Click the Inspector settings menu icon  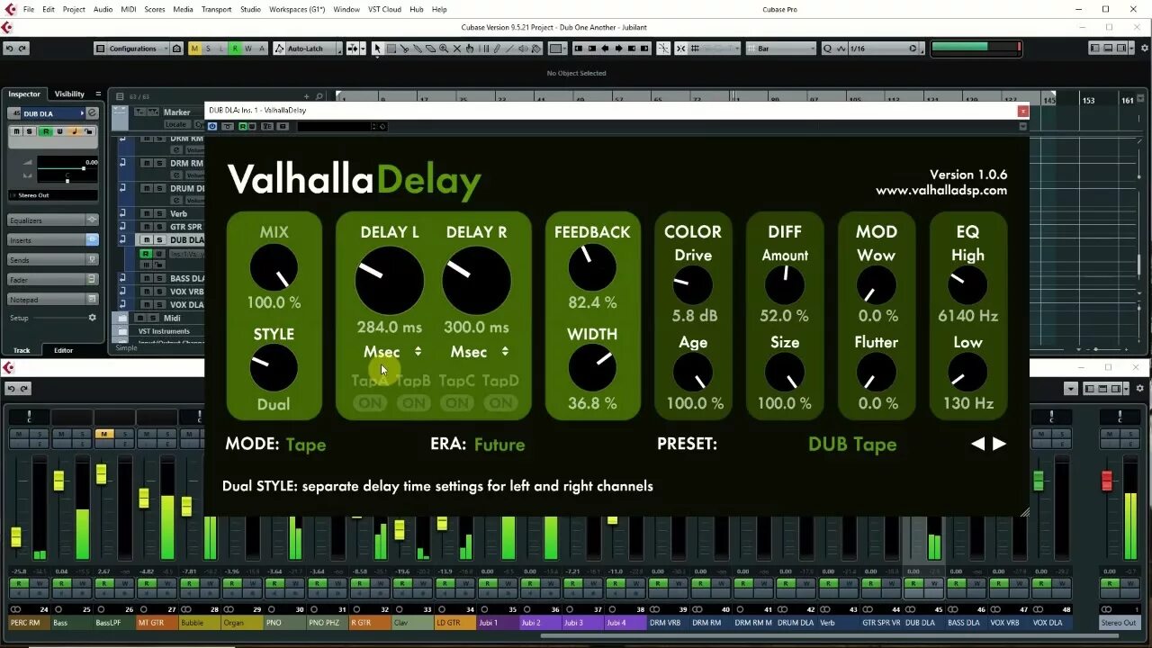click(x=98, y=94)
